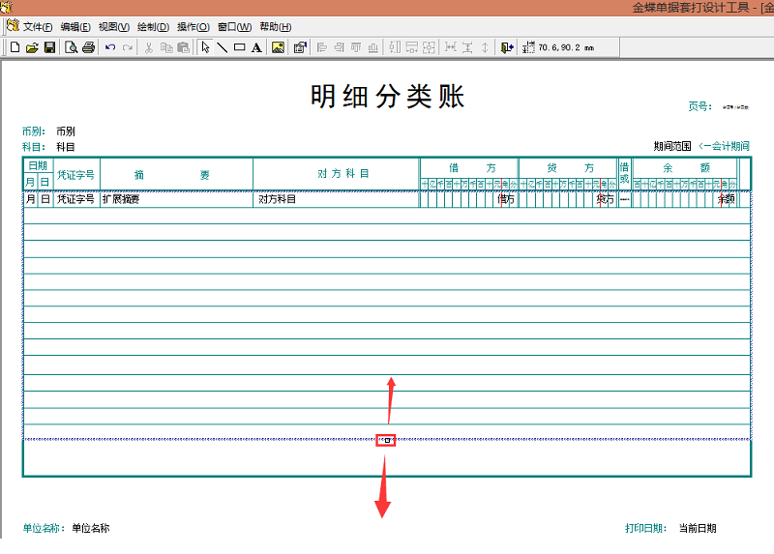
Task: Click the Insert Image tool icon
Action: (x=279, y=47)
